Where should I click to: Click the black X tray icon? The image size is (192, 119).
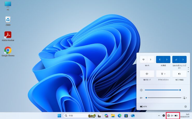click(164, 116)
